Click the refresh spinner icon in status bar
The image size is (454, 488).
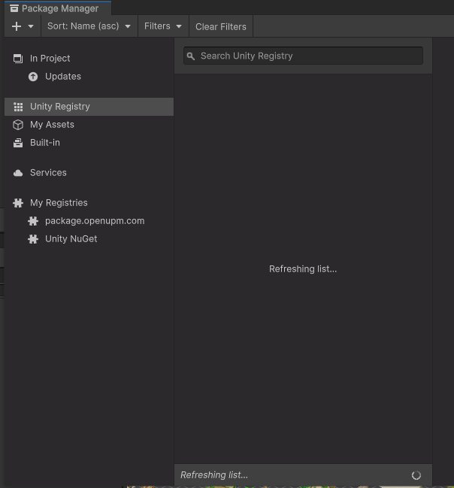[416, 475]
